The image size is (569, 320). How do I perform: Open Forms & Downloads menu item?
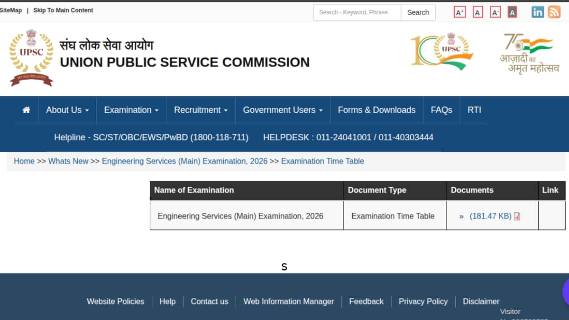(x=376, y=110)
